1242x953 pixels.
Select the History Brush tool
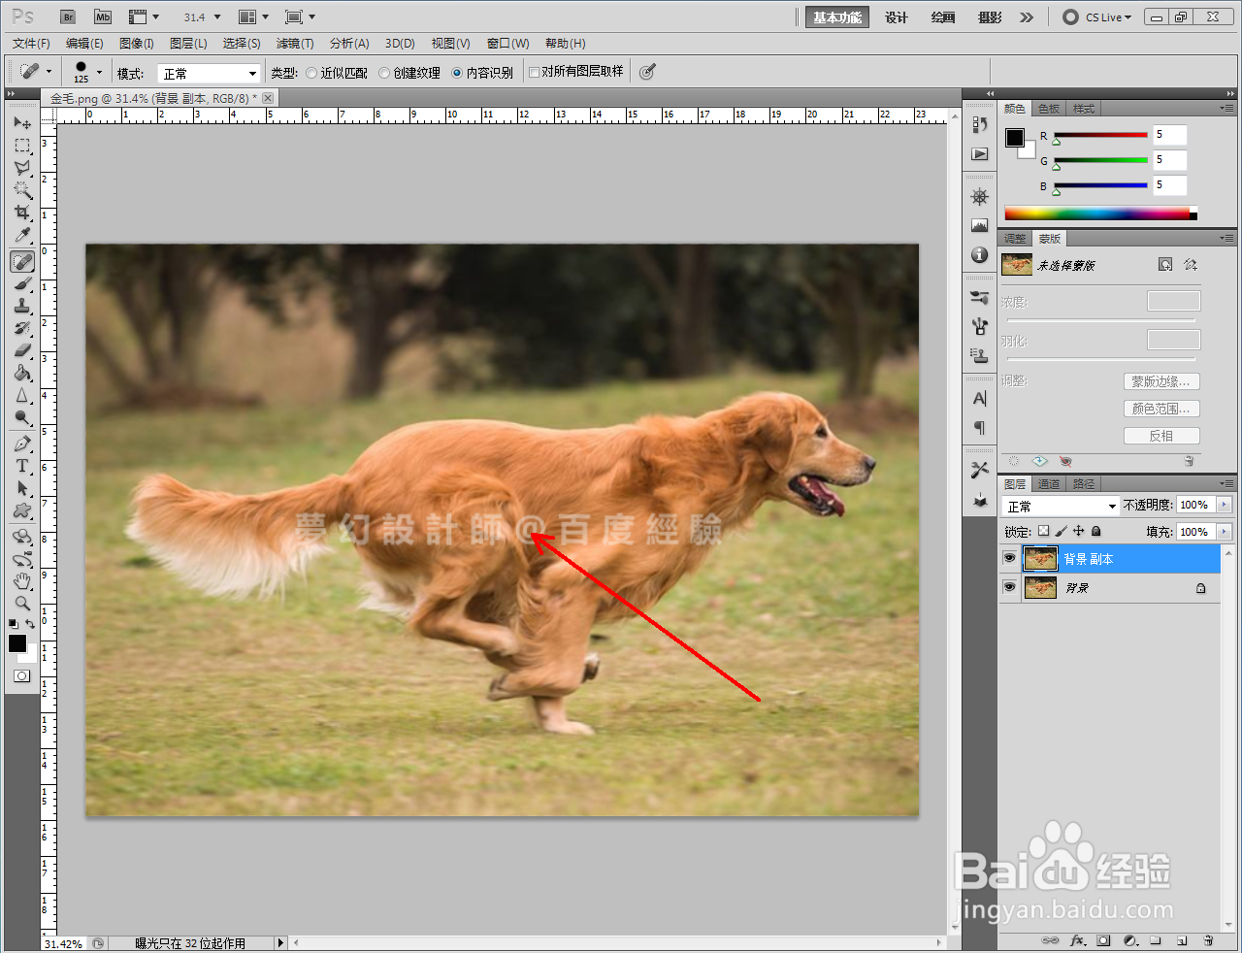22,328
